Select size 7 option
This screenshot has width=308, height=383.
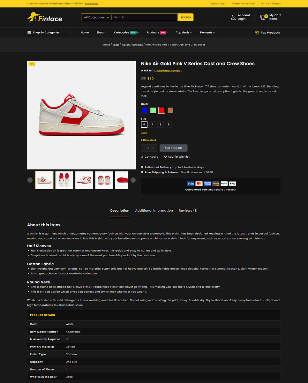(x=152, y=124)
